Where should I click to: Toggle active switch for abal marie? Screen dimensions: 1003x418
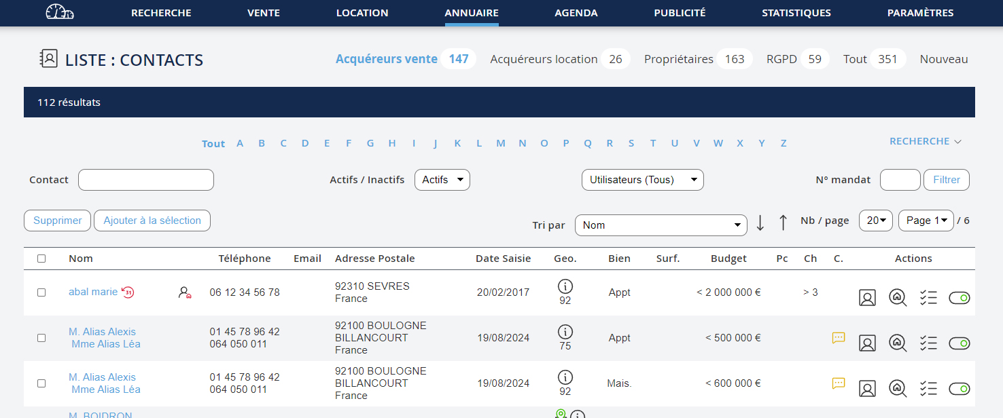click(x=960, y=298)
